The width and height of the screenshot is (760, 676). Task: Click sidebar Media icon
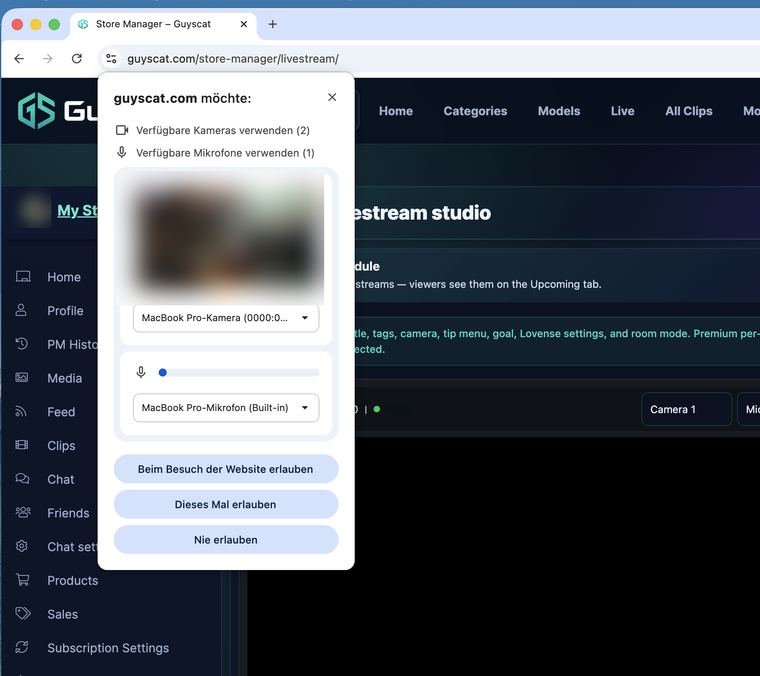click(x=22, y=377)
